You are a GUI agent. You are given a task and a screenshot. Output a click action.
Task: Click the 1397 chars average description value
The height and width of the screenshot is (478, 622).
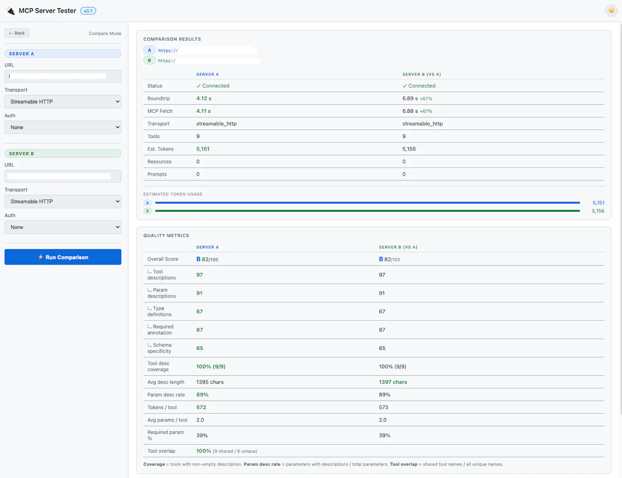(393, 382)
